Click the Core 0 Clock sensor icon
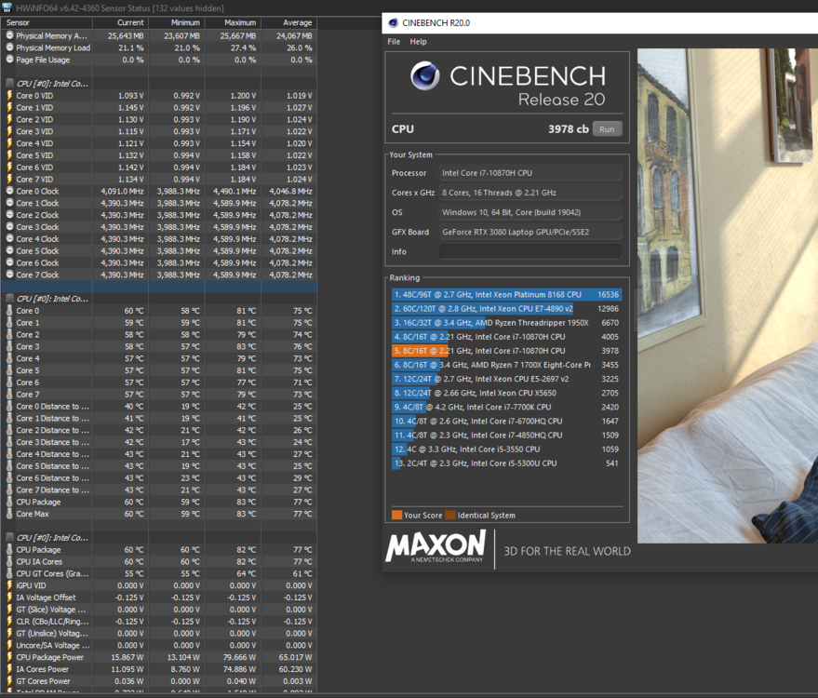Viewport: 818px width, 698px height. pyautogui.click(x=9, y=192)
